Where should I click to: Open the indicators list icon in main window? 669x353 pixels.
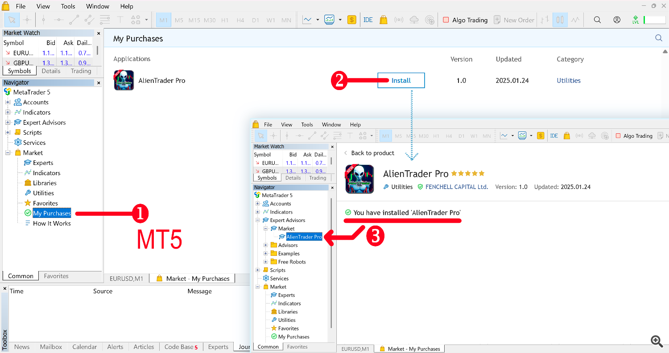click(329, 20)
